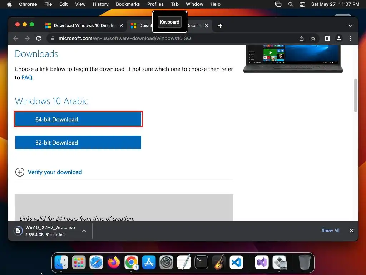
Task: Open the Profiles menu
Action: pyautogui.click(x=155, y=4)
